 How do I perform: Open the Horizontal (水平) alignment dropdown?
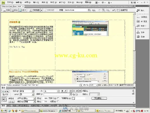(30, 98)
